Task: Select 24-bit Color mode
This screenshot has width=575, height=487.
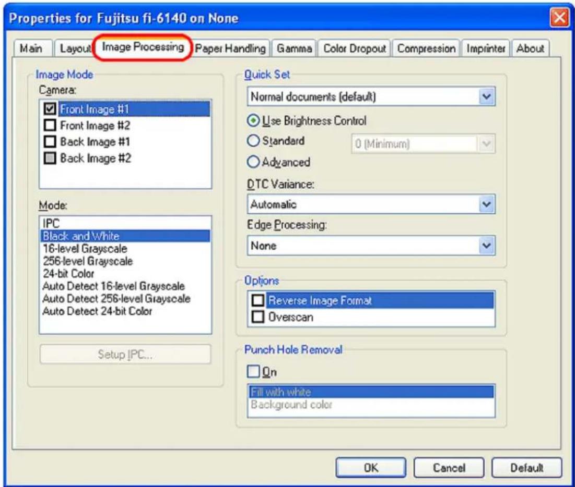Action: coord(125,274)
